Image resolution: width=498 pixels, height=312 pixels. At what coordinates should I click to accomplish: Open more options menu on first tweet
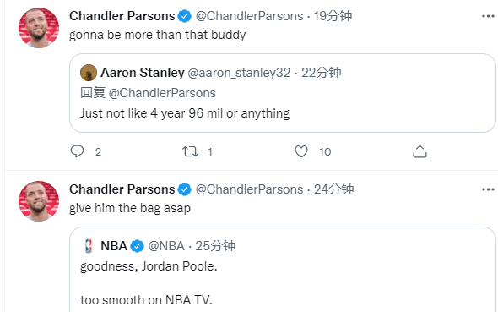[488, 16]
